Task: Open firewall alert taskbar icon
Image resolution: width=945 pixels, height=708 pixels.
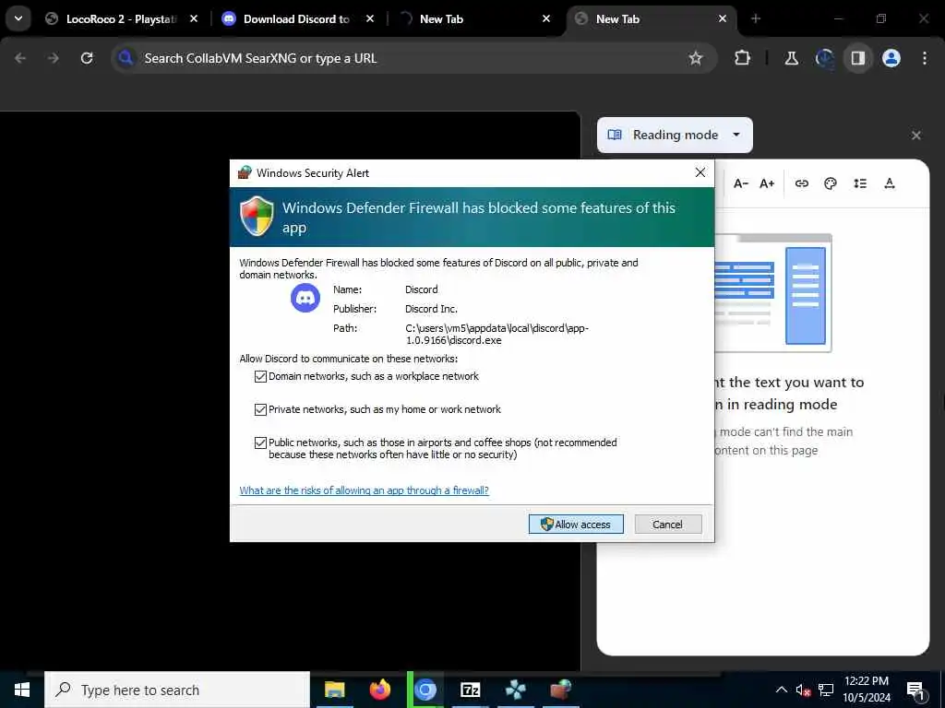Action: 560,690
